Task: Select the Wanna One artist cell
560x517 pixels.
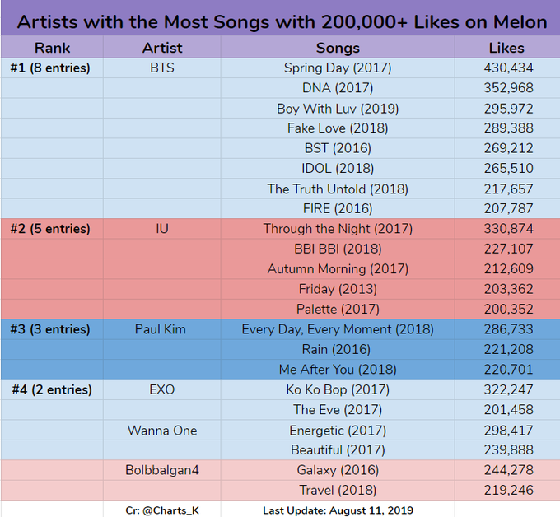Action: click(x=162, y=430)
